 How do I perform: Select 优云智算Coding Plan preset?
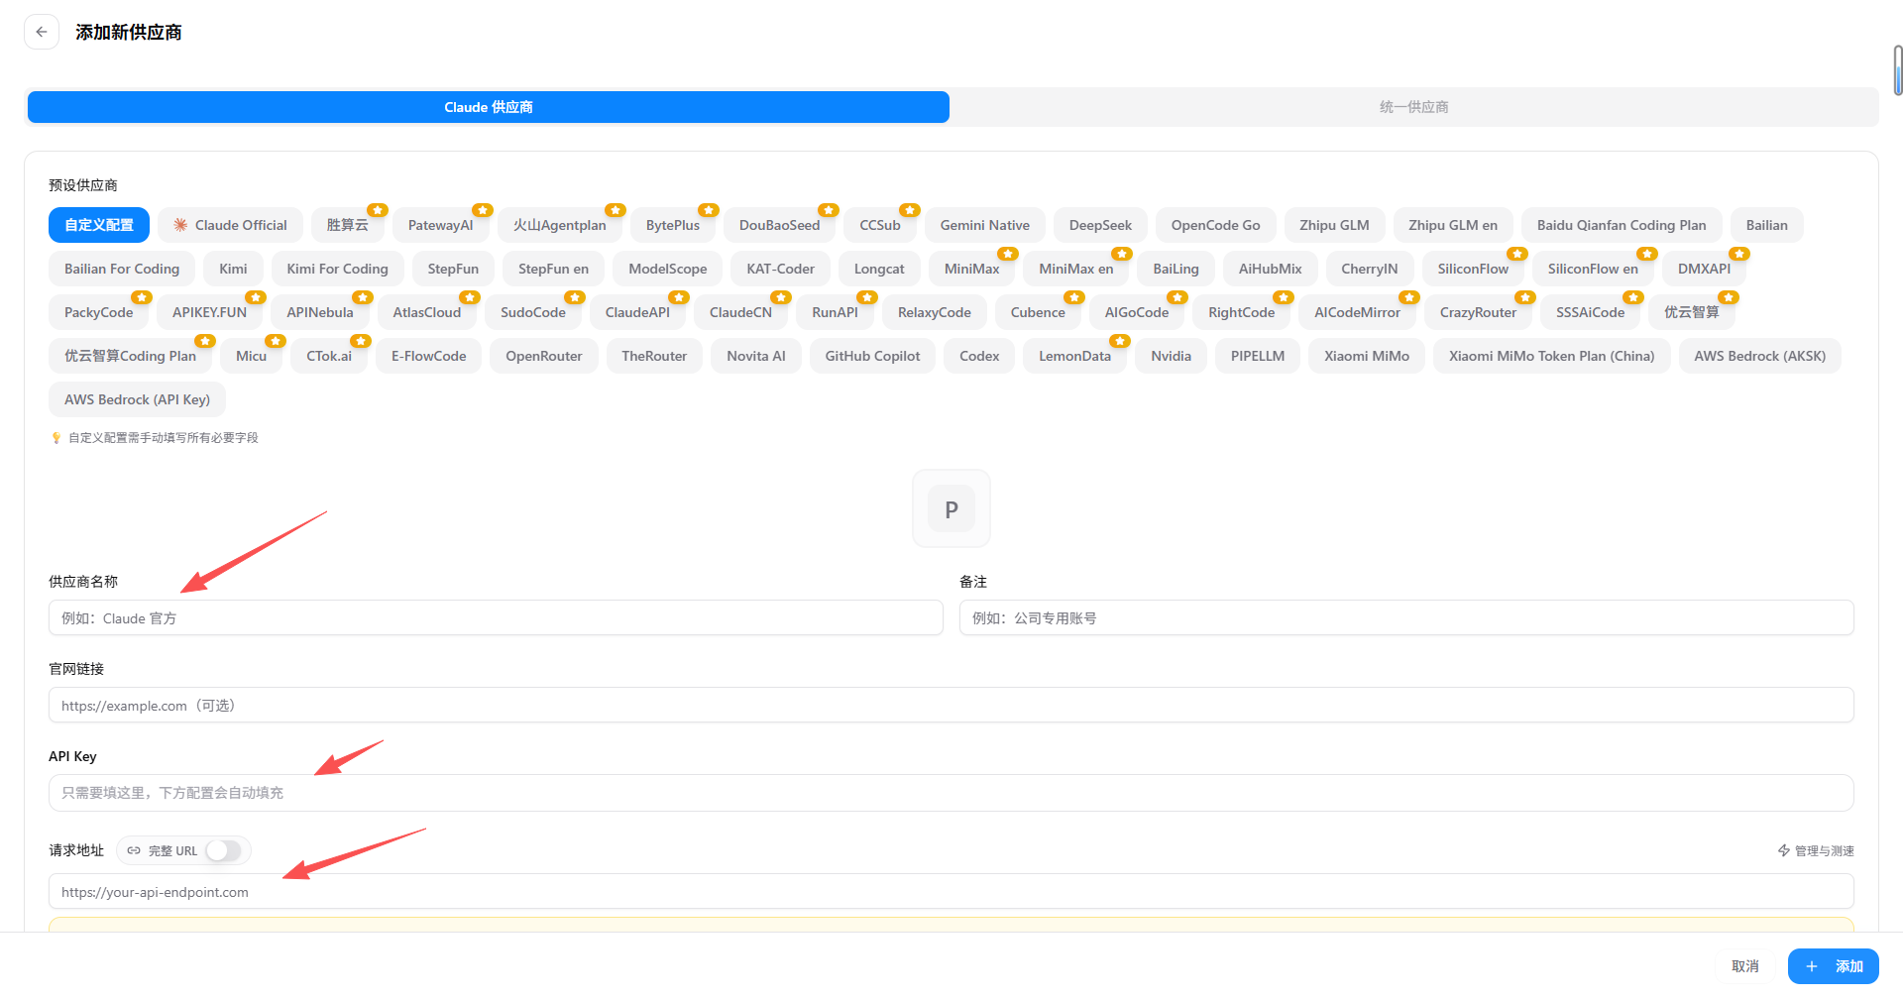[x=131, y=356]
